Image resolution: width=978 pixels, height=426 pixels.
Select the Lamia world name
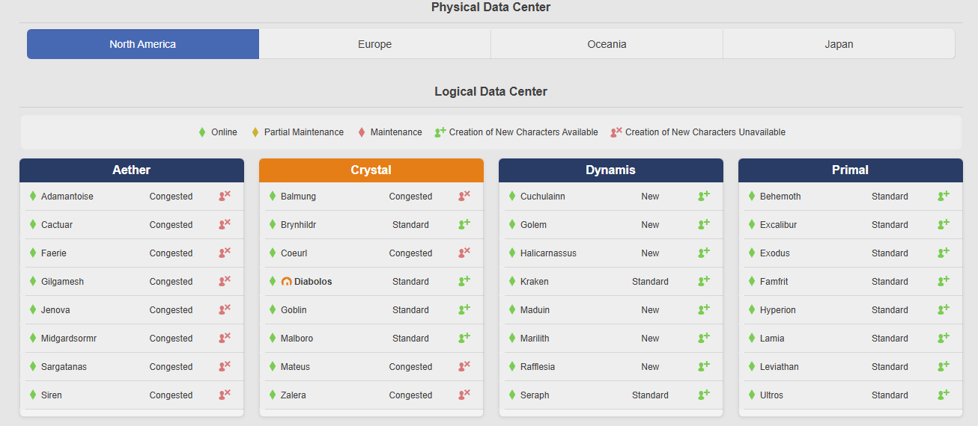pyautogui.click(x=772, y=339)
